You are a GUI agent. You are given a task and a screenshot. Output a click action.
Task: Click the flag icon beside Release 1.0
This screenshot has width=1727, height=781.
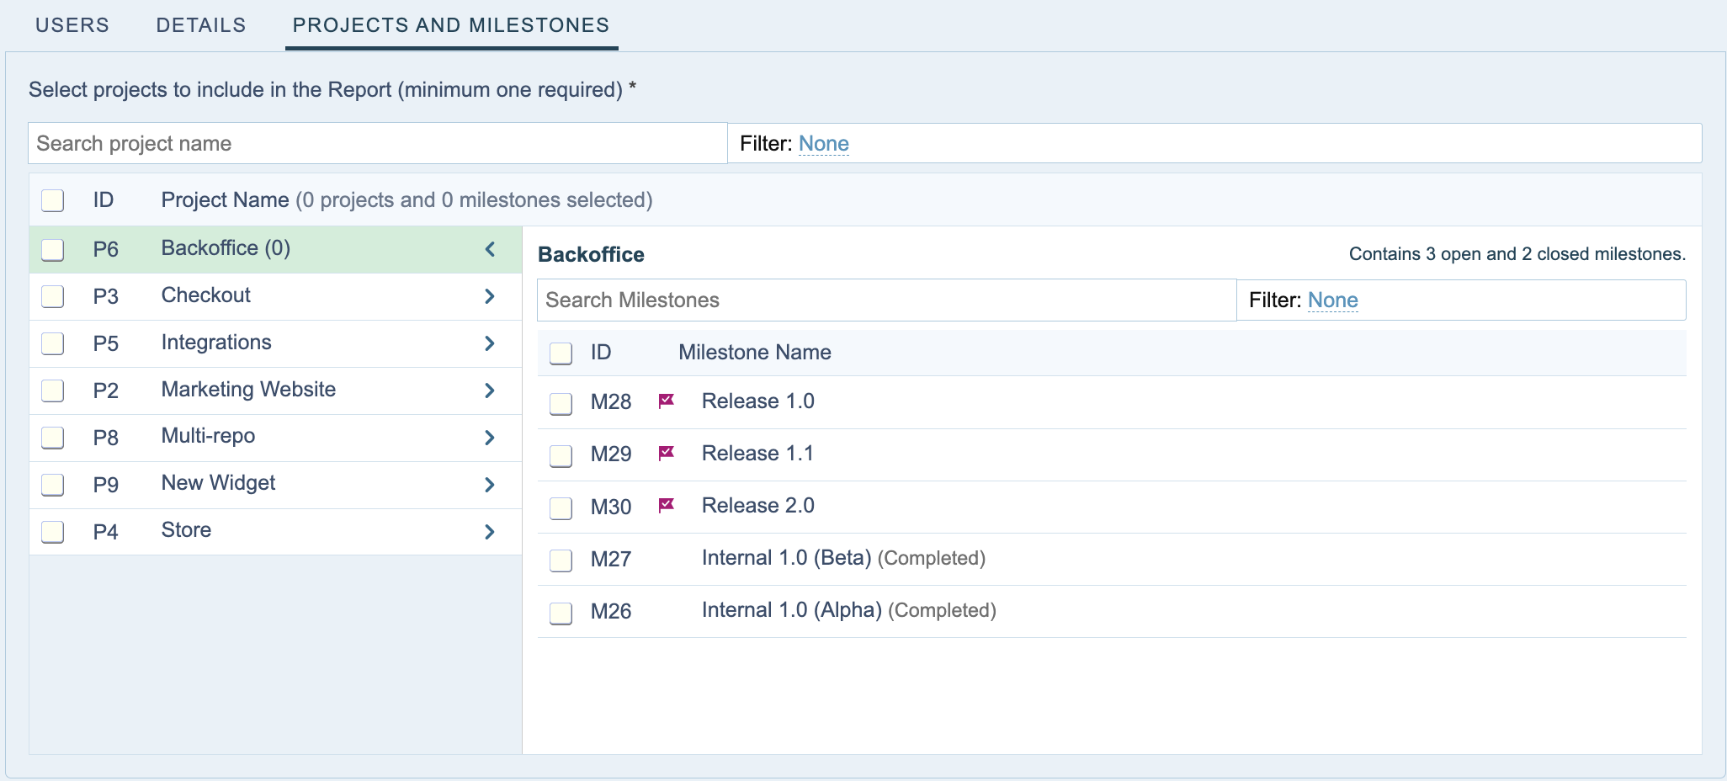coord(666,401)
